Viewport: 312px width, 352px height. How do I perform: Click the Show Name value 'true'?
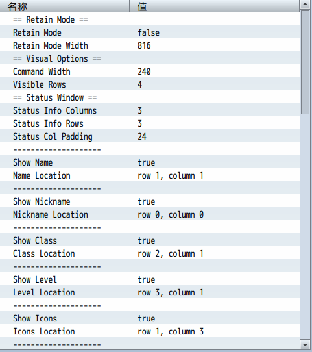[x=147, y=163]
